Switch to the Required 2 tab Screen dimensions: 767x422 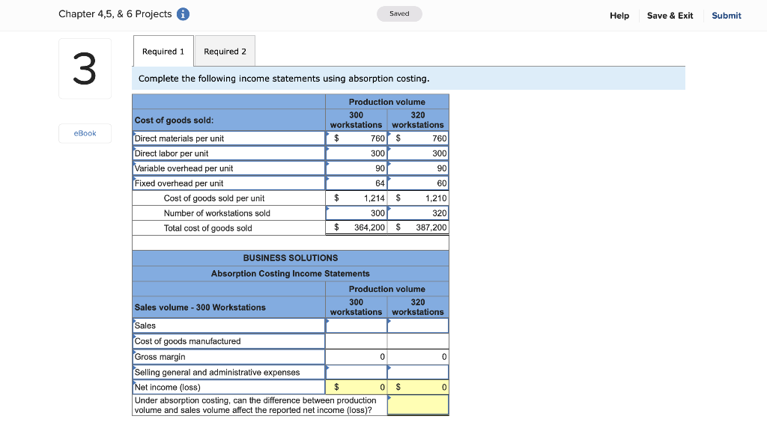pyautogui.click(x=225, y=51)
